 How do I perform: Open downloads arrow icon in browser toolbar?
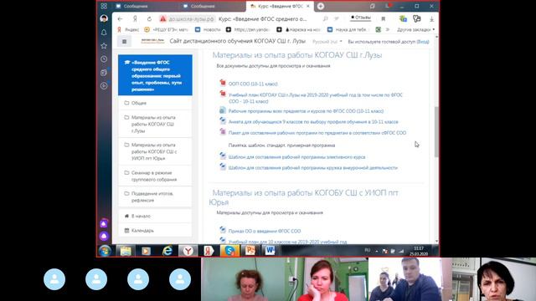(432, 19)
